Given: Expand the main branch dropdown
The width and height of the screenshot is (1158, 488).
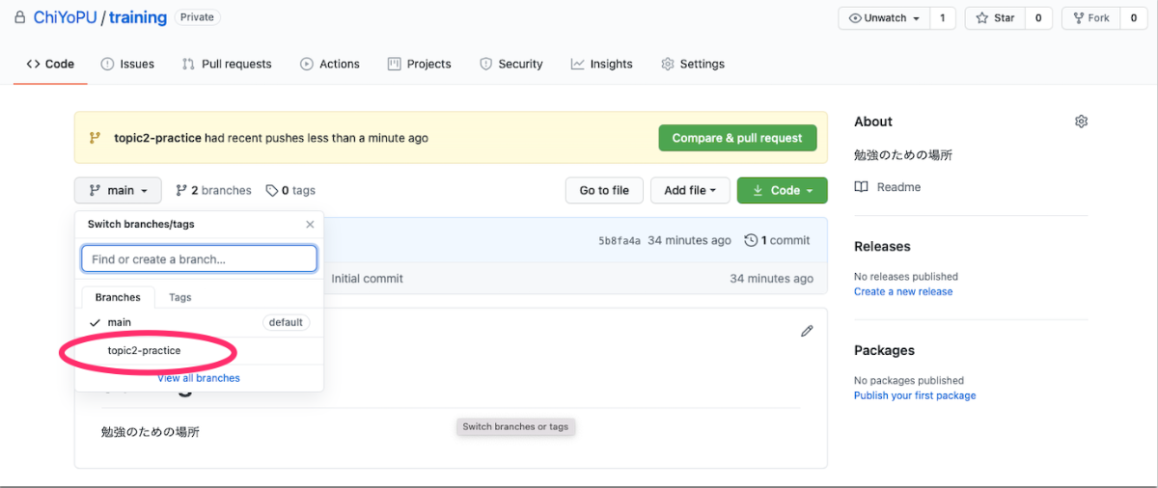Looking at the screenshot, I should pos(118,190).
